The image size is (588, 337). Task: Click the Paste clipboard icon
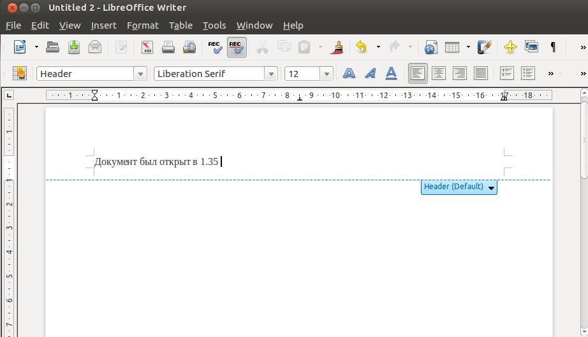click(304, 47)
